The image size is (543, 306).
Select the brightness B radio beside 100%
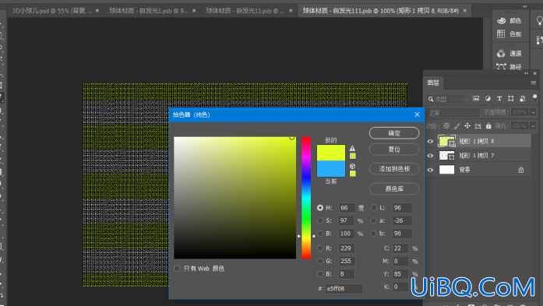point(320,234)
